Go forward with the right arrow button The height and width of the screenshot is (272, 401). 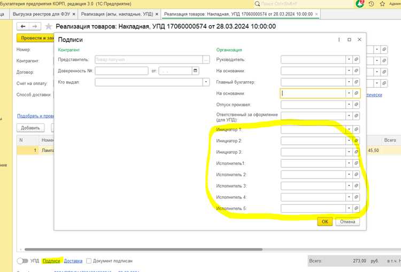click(35, 26)
